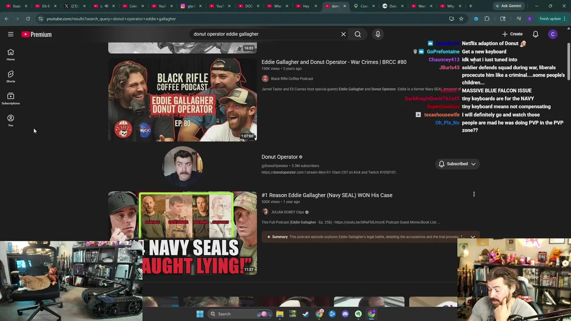This screenshot has height=321, width=571.
Task: Go to Home in the sidebar
Action: click(x=11, y=55)
